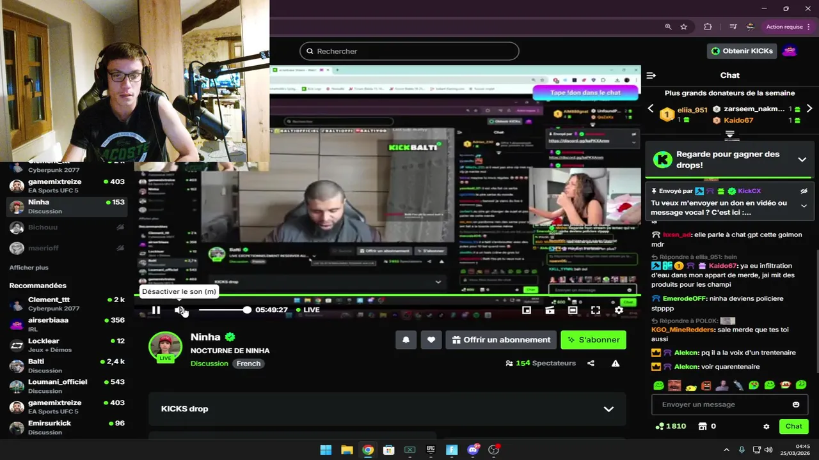This screenshot has width=819, height=460.
Task: Show previous top donors with left arrow
Action: 651,109
